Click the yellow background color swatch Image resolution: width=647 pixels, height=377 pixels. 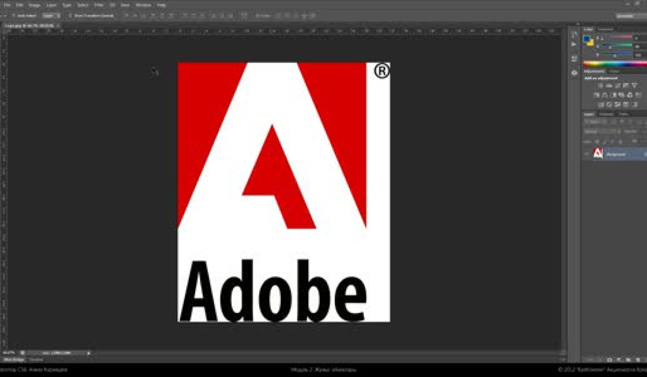click(590, 43)
